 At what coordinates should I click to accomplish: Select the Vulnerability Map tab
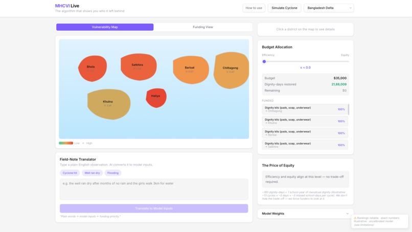coord(105,27)
